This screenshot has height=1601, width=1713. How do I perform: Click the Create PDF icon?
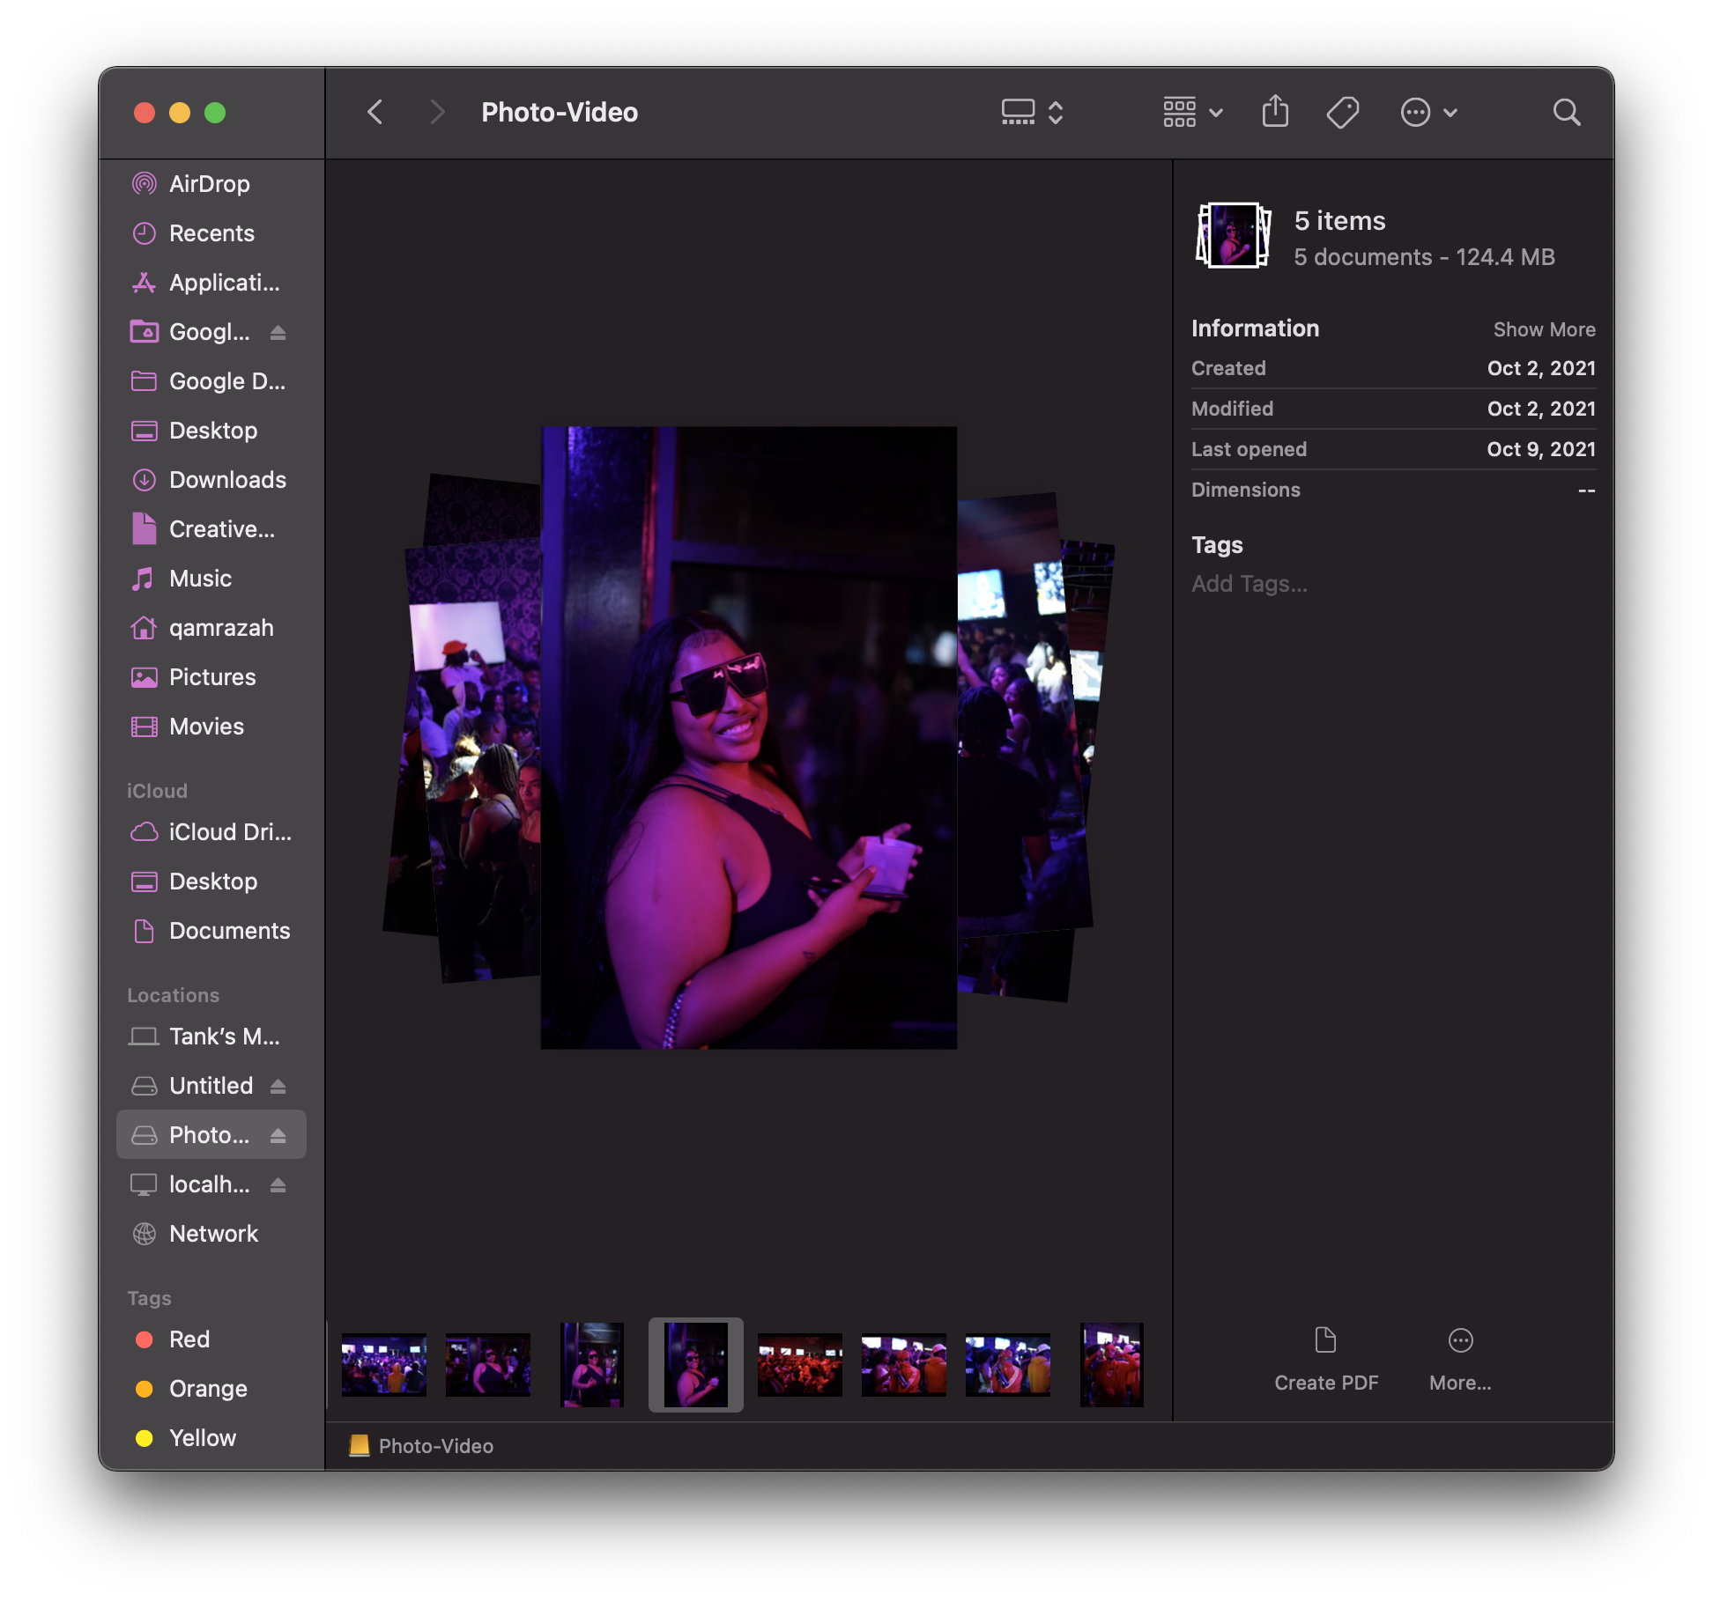click(1325, 1341)
